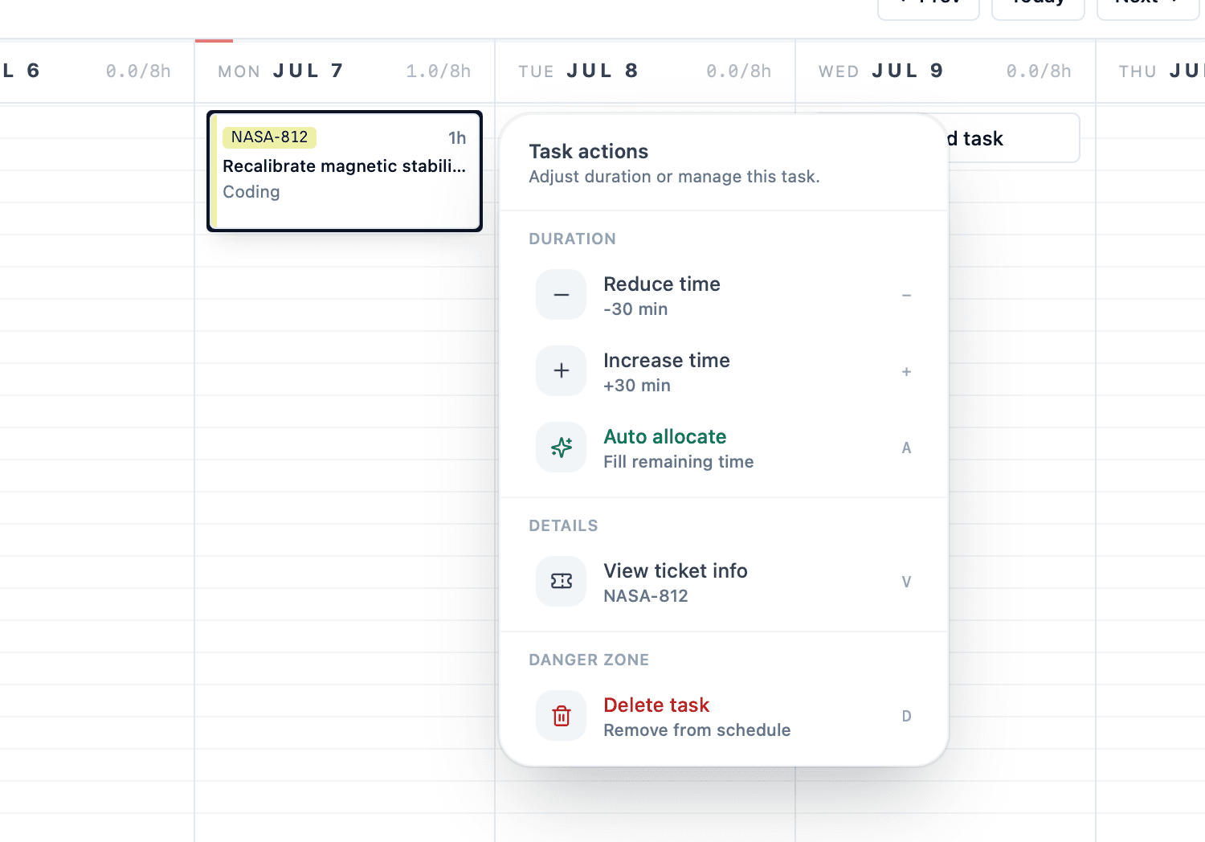This screenshot has height=842, width=1205.
Task: Click the NASA-812 badge on the task card
Action: point(268,137)
